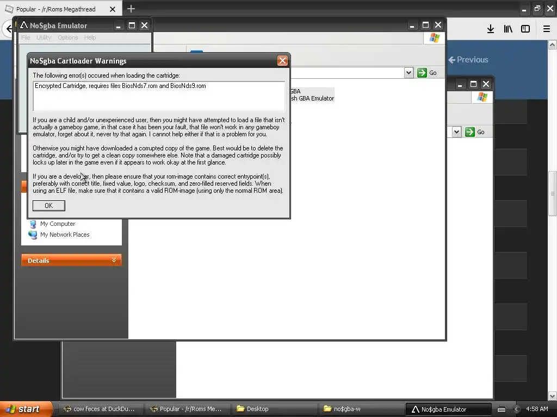Open the File menu in No$gba Emulator

(x=26, y=37)
